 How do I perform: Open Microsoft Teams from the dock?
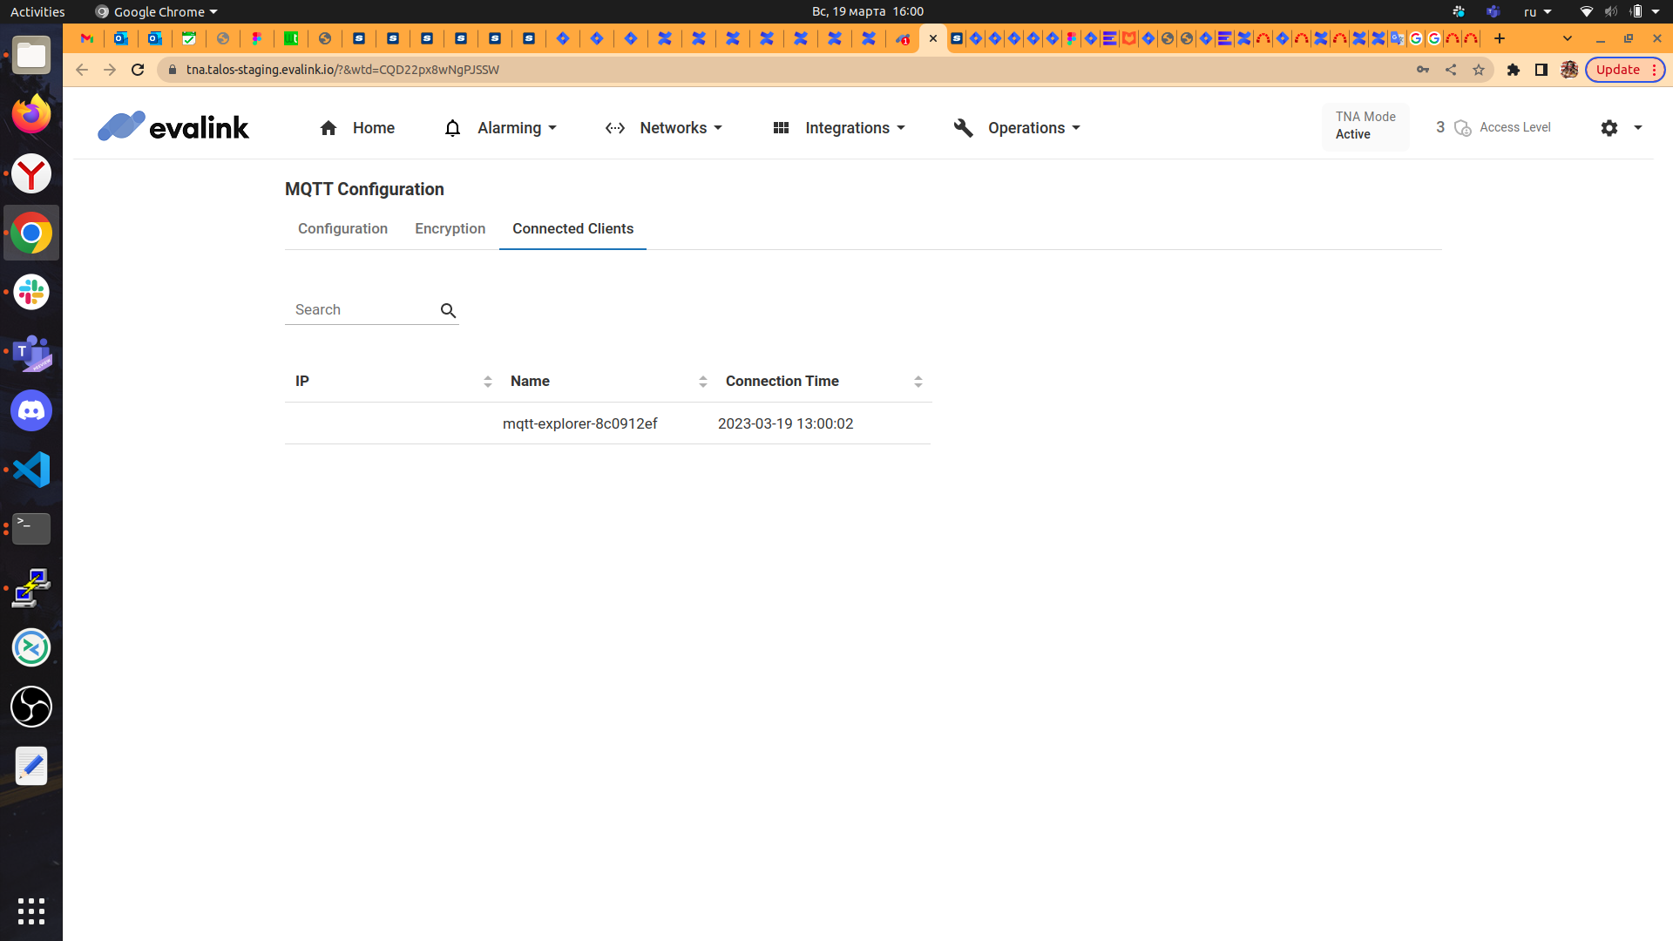[x=31, y=352]
